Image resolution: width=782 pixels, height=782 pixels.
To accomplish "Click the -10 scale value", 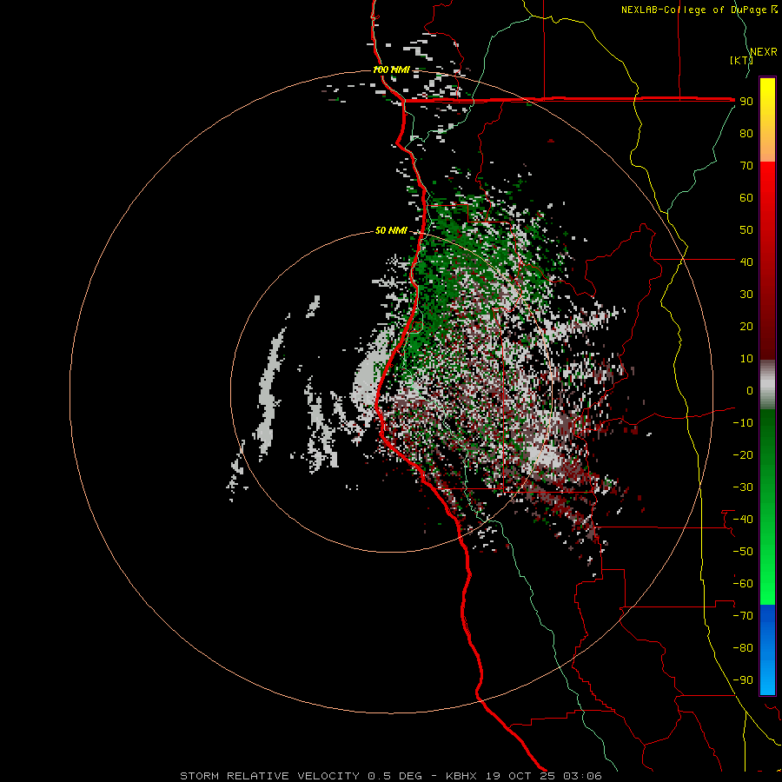I will 743,423.
